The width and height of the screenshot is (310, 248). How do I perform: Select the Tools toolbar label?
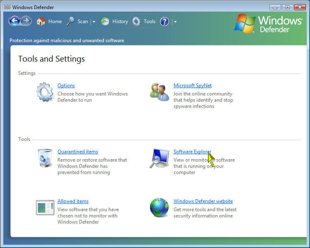150,21
